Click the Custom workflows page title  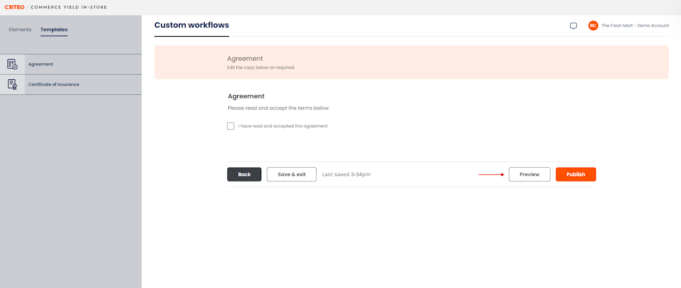tap(192, 25)
